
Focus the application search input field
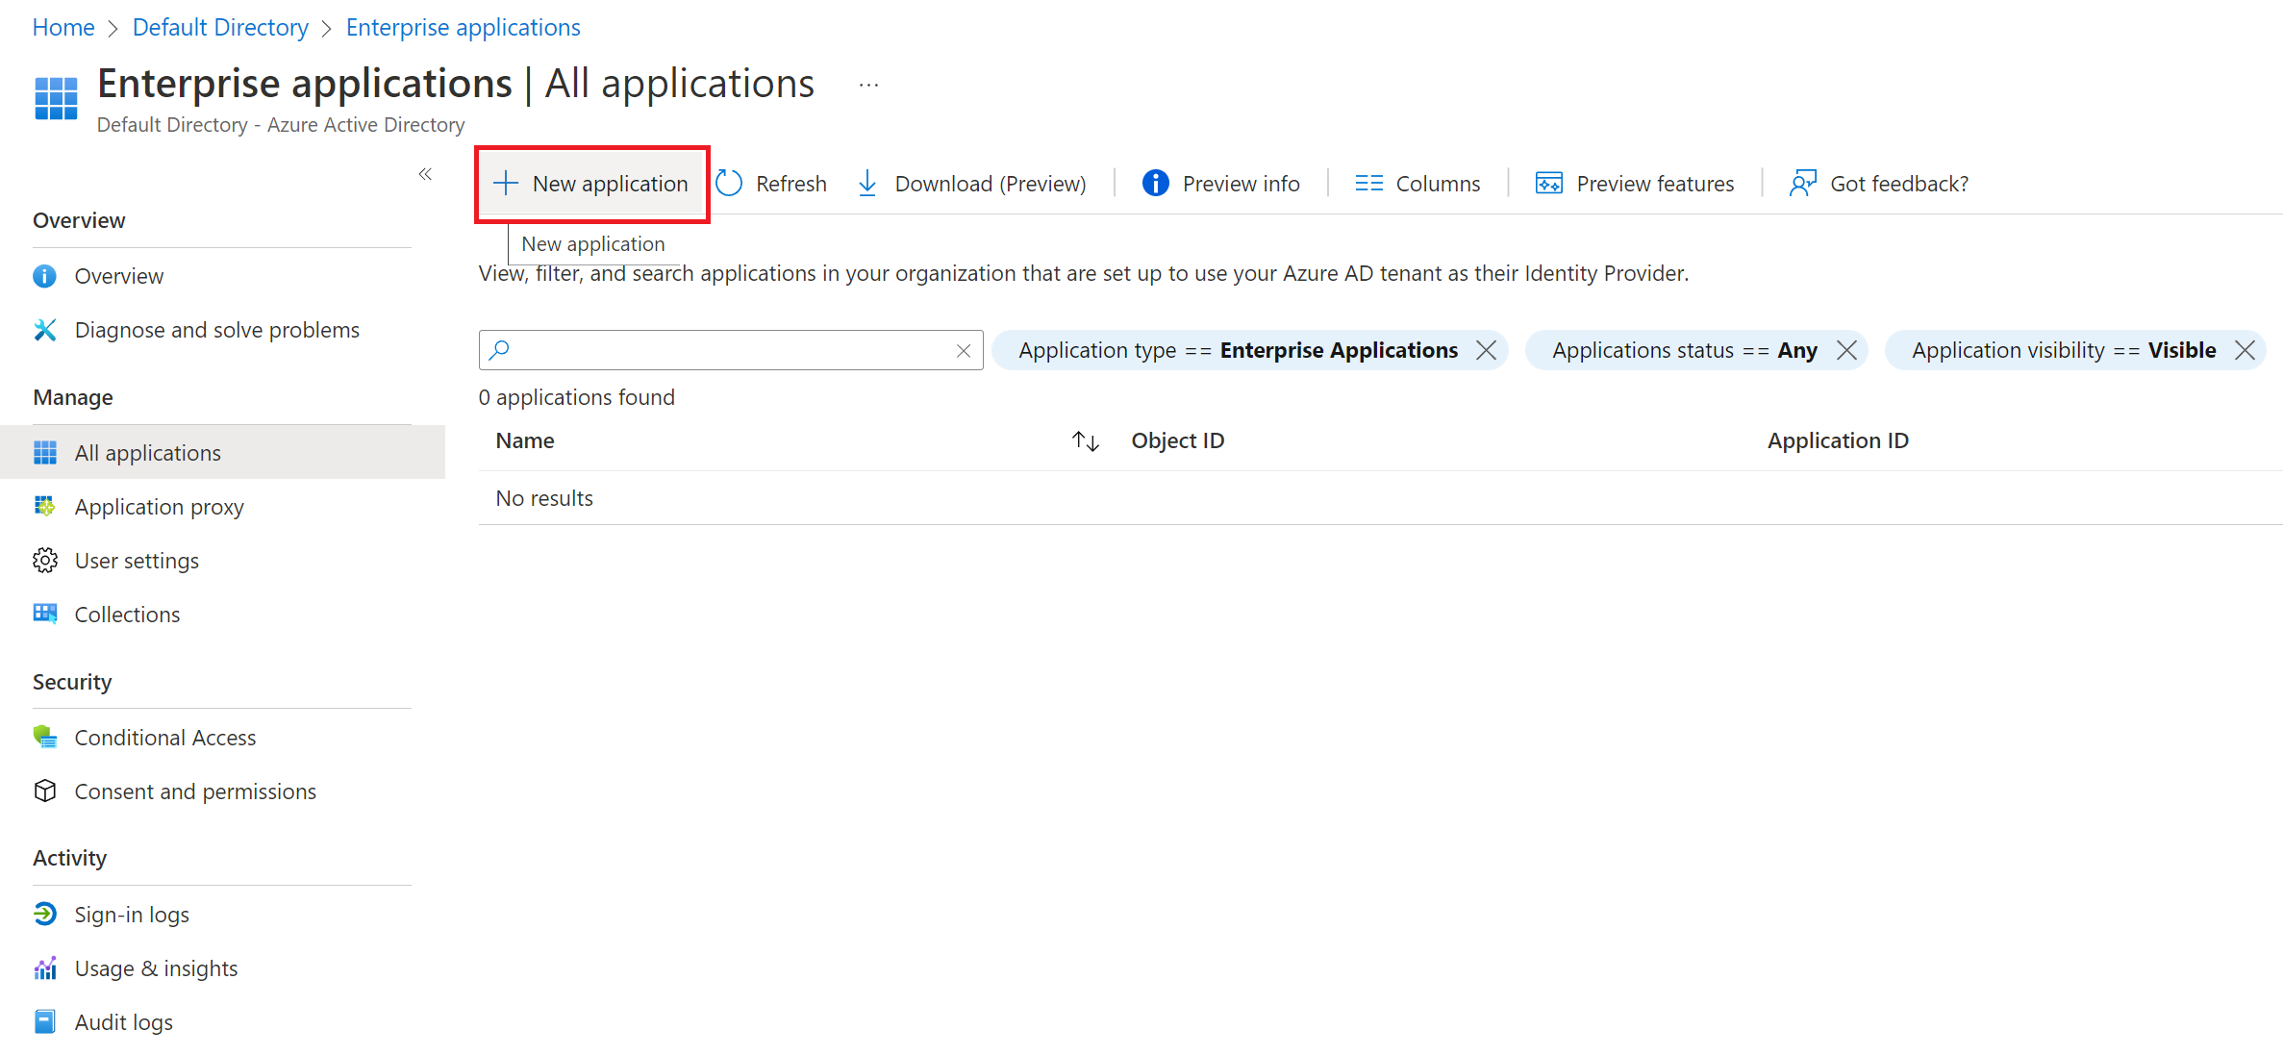click(x=731, y=350)
